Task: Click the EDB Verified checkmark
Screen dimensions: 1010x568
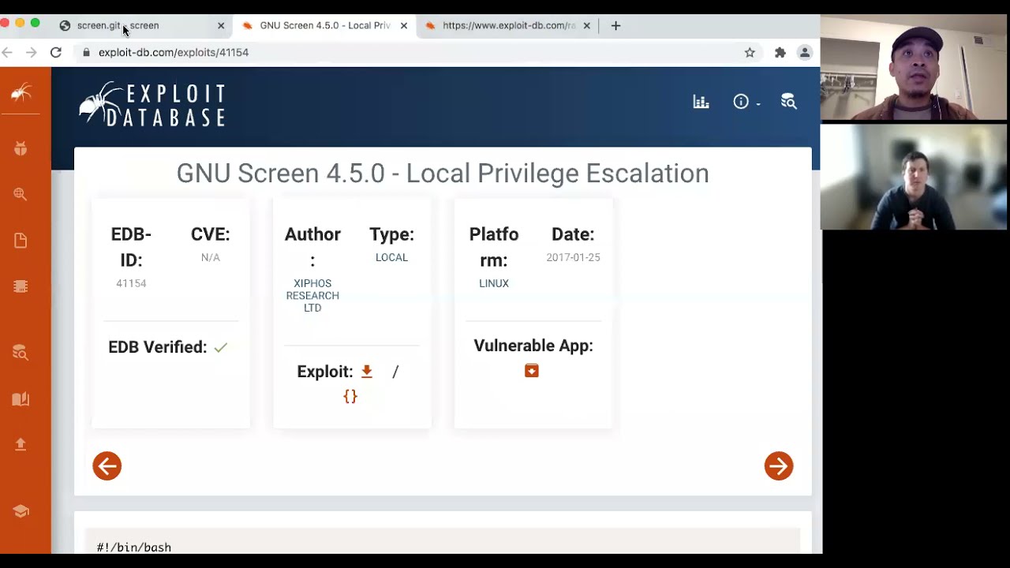Action: click(220, 347)
